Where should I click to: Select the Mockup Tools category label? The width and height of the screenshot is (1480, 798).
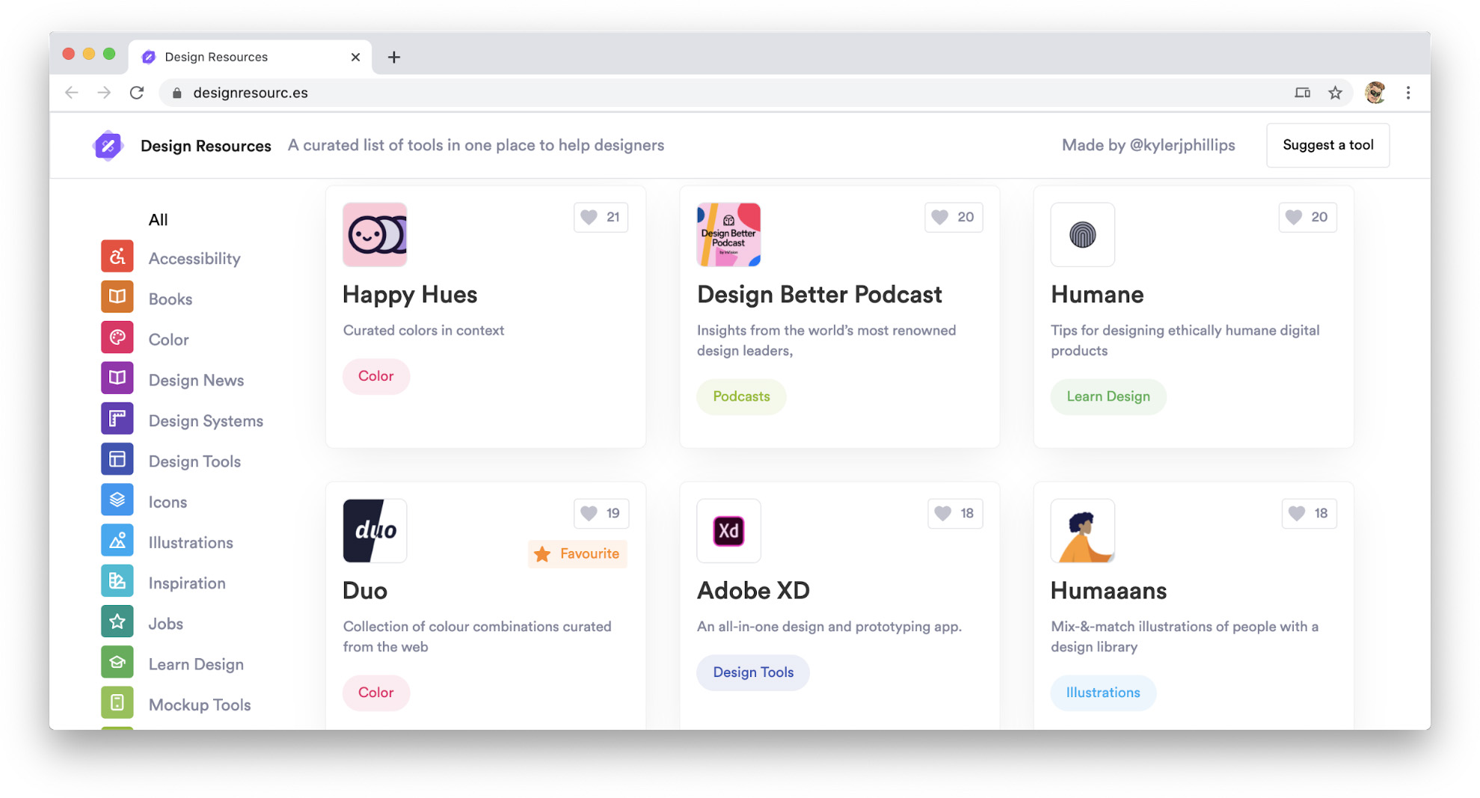tap(200, 705)
